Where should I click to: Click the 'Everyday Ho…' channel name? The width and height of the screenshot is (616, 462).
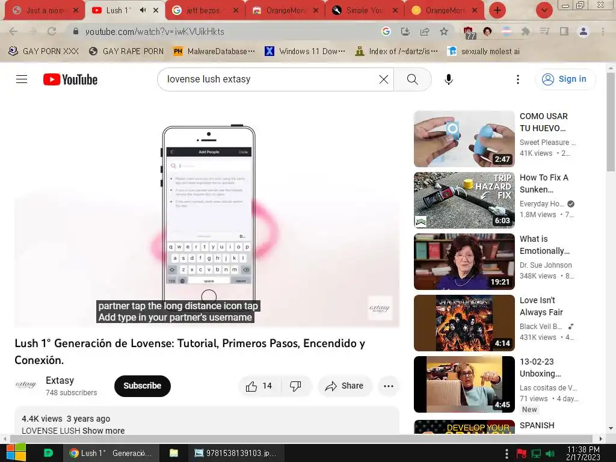[542, 203]
